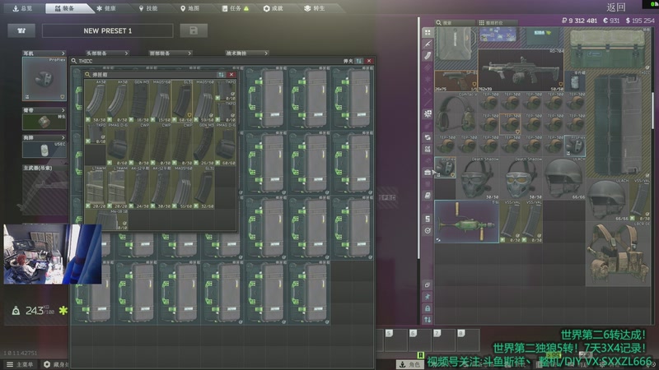The width and height of the screenshot is (659, 370).
Task: Expand the 耳机 headset slot arrow
Action: (x=63, y=53)
